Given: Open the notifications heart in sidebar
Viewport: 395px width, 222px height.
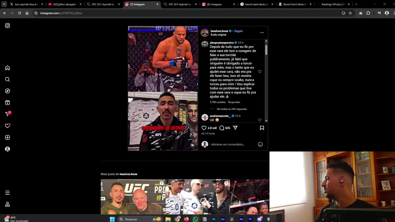Looking at the screenshot, I should (7, 126).
